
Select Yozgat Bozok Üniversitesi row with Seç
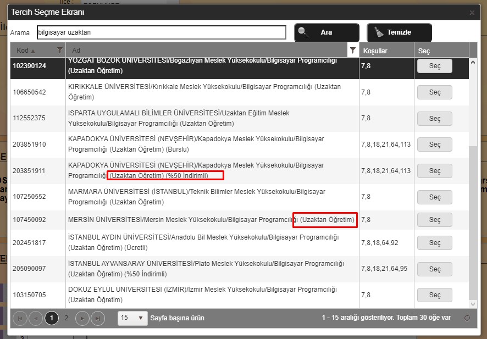click(x=435, y=66)
